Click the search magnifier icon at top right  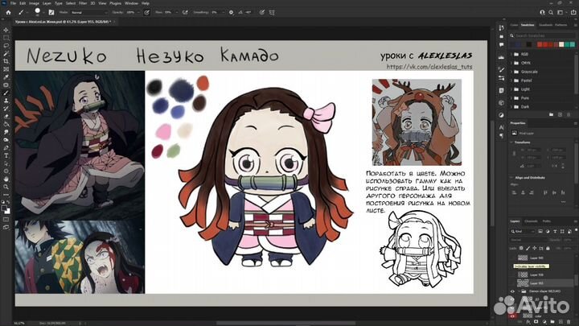point(551,12)
